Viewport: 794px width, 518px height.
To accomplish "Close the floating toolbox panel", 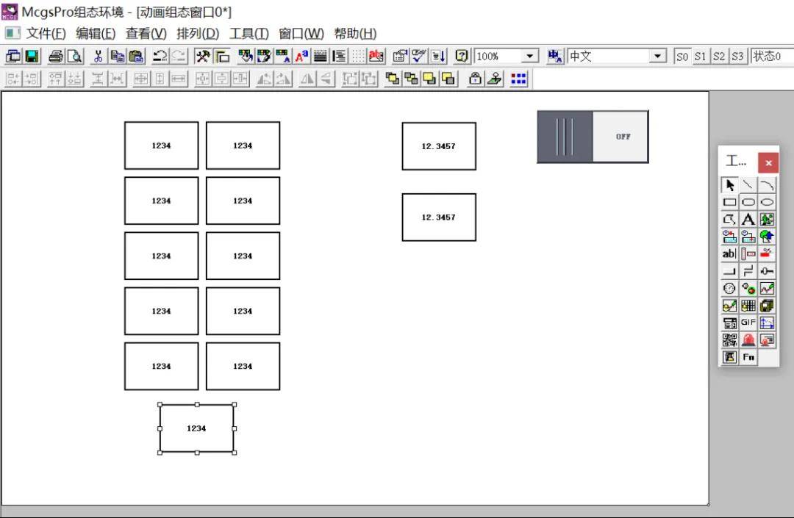I will click(768, 163).
